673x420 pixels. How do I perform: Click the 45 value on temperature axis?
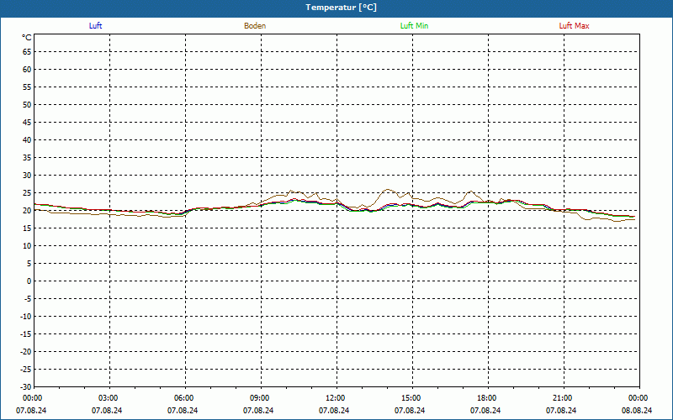coord(27,123)
